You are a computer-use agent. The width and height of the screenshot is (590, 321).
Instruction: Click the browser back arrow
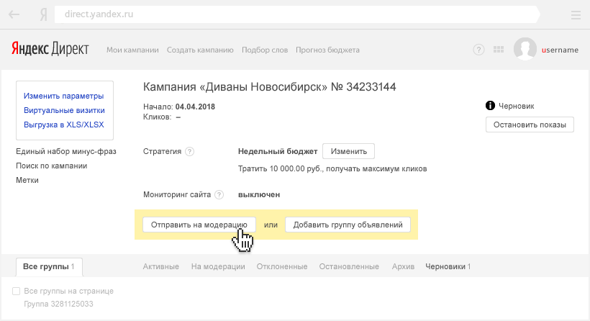[x=14, y=14]
